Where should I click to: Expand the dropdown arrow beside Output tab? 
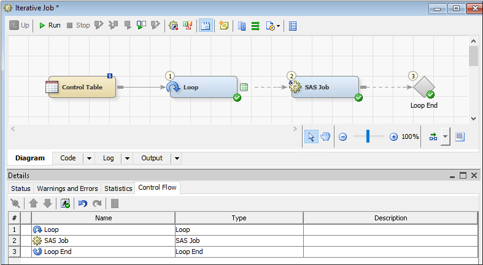177,158
